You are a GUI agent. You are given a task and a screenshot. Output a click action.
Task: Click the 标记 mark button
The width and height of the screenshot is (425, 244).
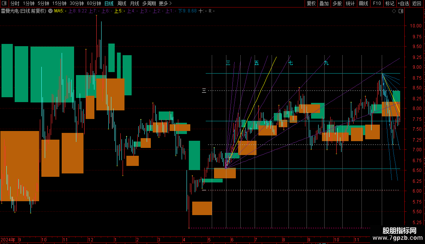click(390, 3)
